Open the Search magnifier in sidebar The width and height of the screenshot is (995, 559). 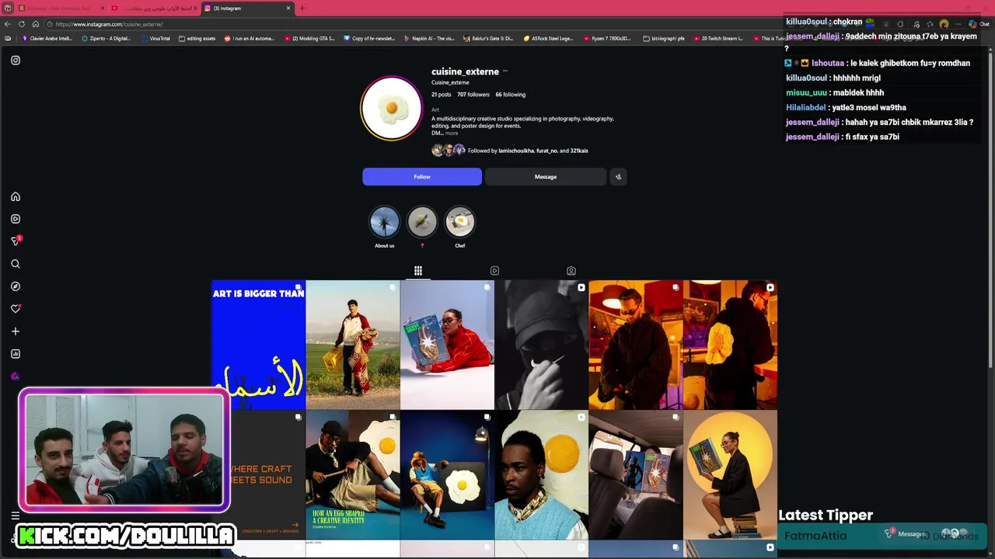(16, 264)
